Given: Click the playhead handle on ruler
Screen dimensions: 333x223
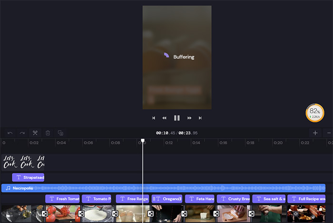Looking at the screenshot, I should click(x=143, y=141).
